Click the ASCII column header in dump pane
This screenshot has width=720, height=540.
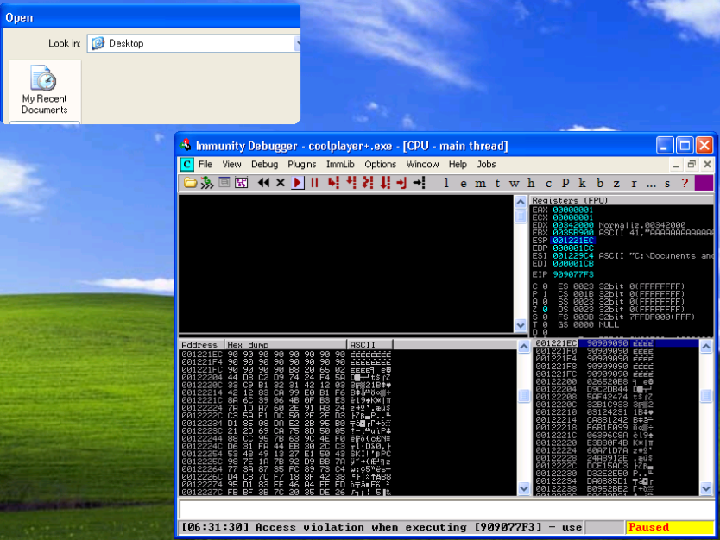click(369, 344)
